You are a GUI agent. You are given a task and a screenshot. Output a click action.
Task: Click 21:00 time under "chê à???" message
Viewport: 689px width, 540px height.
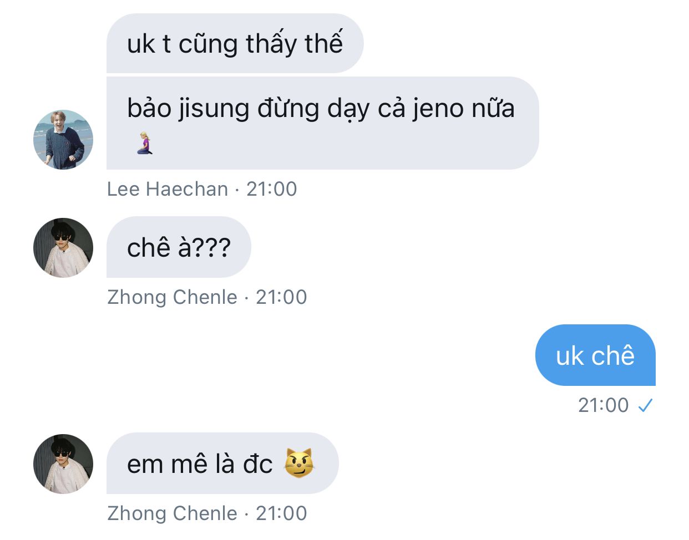pos(281,297)
